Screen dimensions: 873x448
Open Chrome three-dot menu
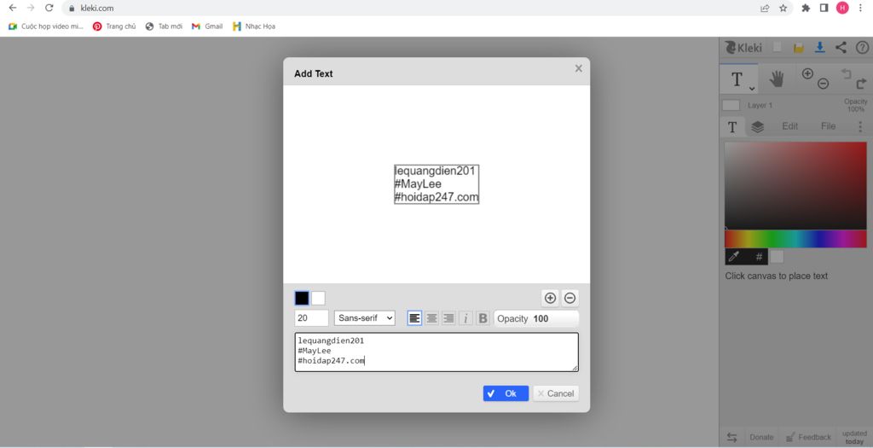860,8
